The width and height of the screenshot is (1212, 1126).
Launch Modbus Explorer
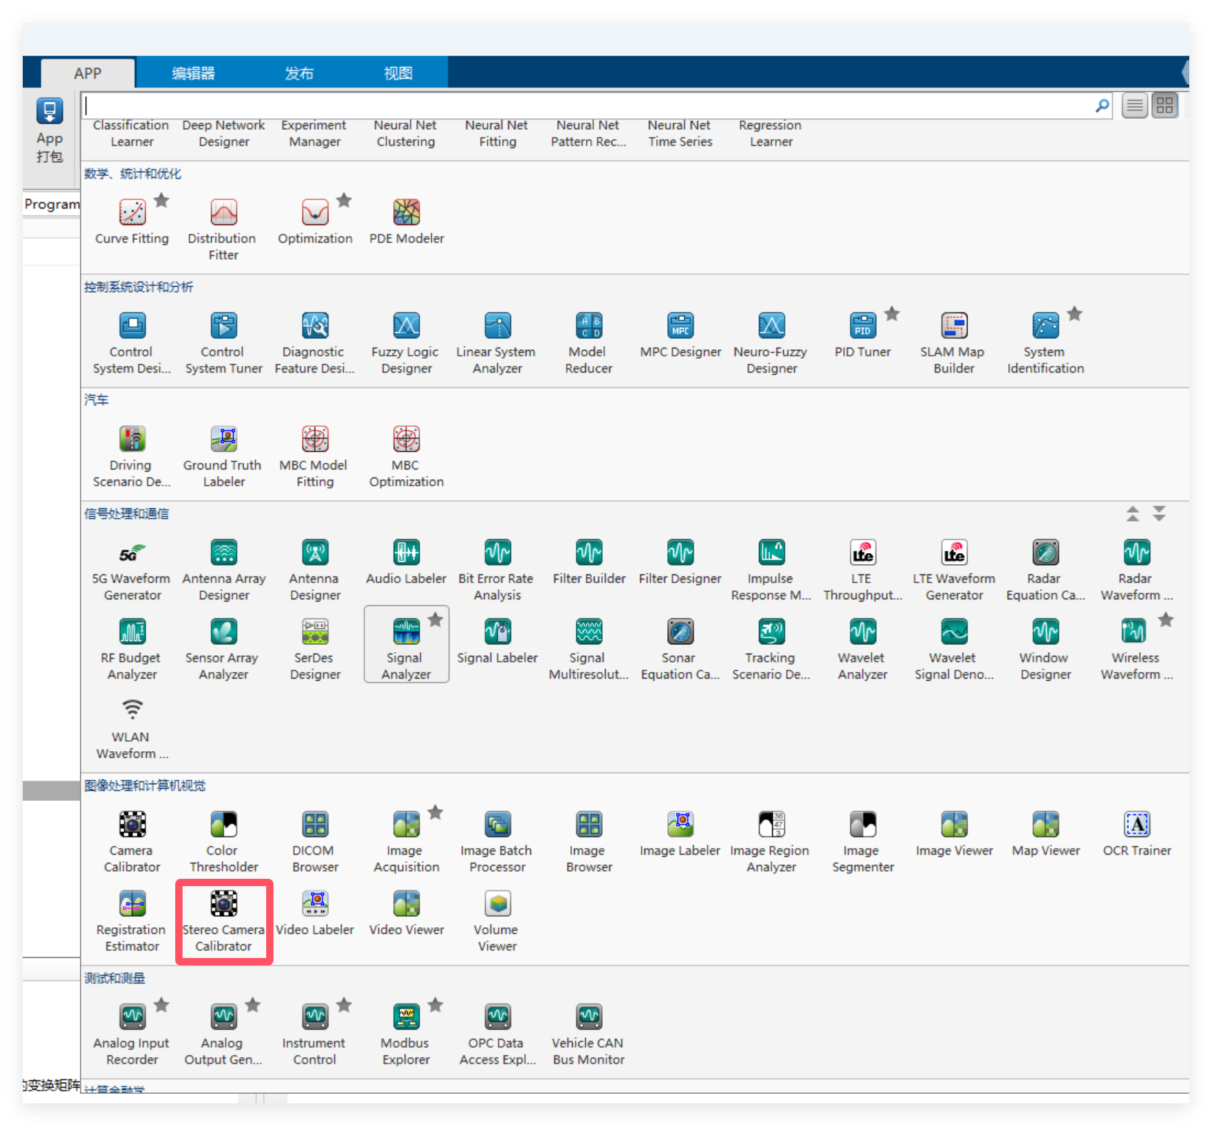click(x=406, y=1034)
